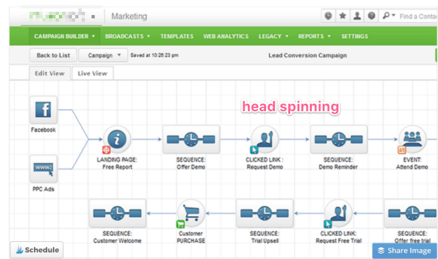This screenshot has height=259, width=438.
Task: Open the user profile icon
Action: tap(357, 16)
